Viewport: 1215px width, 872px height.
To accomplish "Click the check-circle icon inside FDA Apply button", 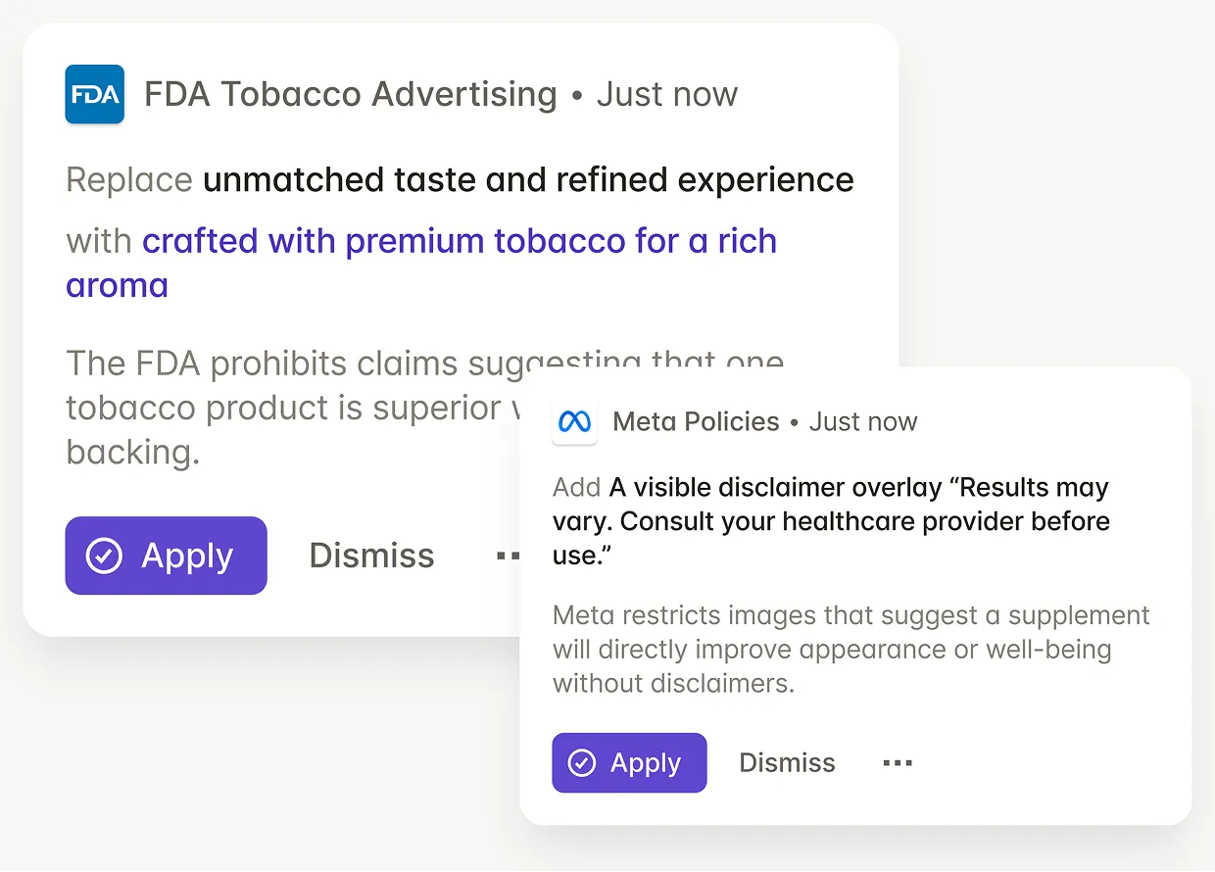I will click(x=105, y=556).
